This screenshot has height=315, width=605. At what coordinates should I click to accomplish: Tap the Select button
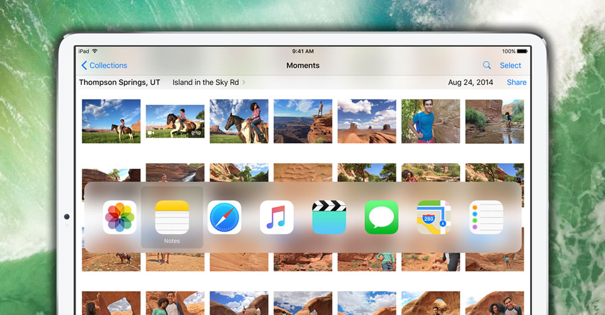(x=510, y=66)
